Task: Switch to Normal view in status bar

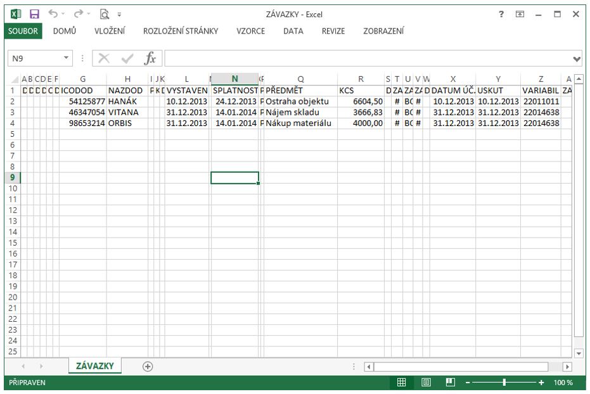Action: 402,383
